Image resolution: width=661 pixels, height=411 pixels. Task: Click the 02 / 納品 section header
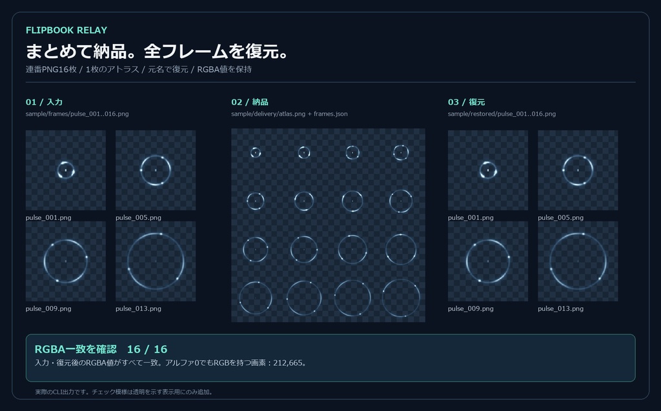[x=250, y=102]
